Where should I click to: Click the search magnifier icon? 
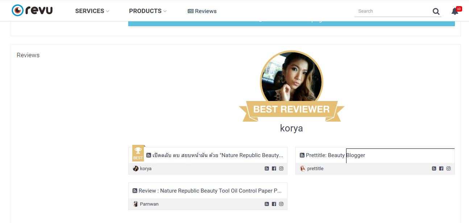tap(436, 12)
